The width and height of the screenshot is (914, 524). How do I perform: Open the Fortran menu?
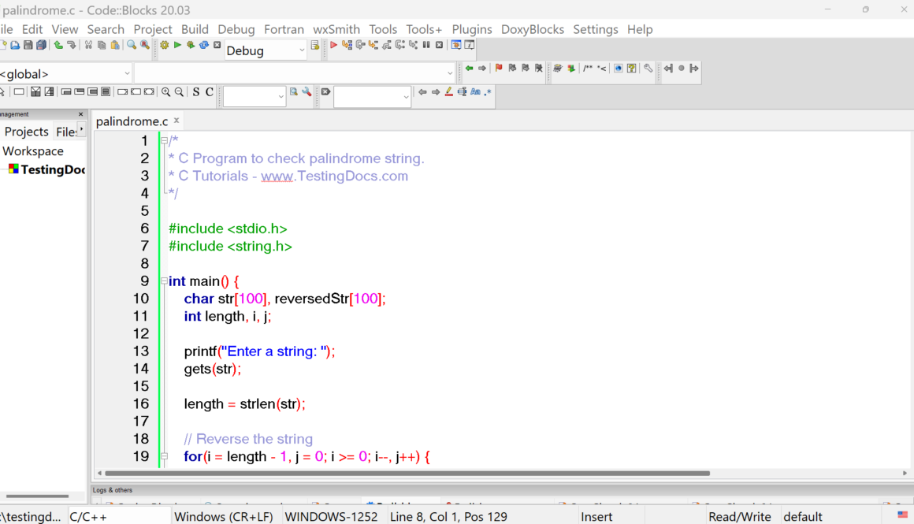coord(284,29)
